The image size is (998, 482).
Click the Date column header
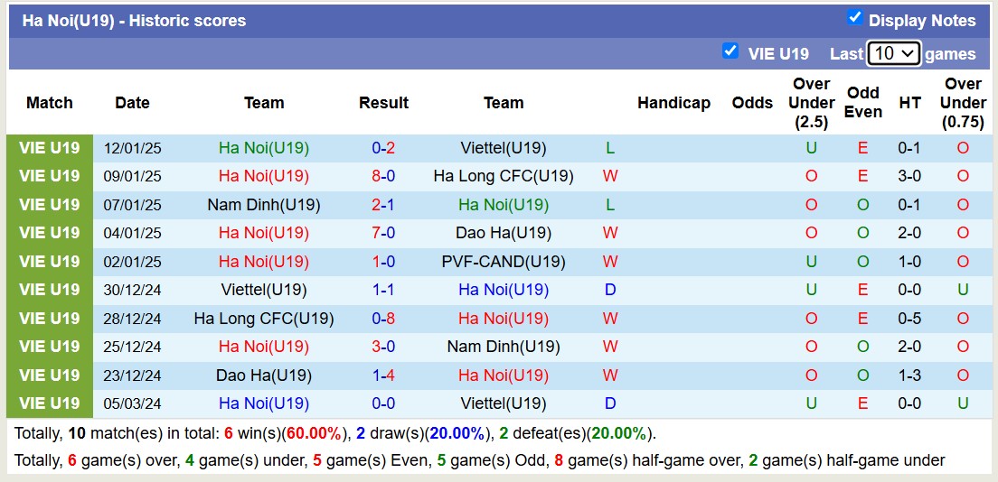click(132, 103)
